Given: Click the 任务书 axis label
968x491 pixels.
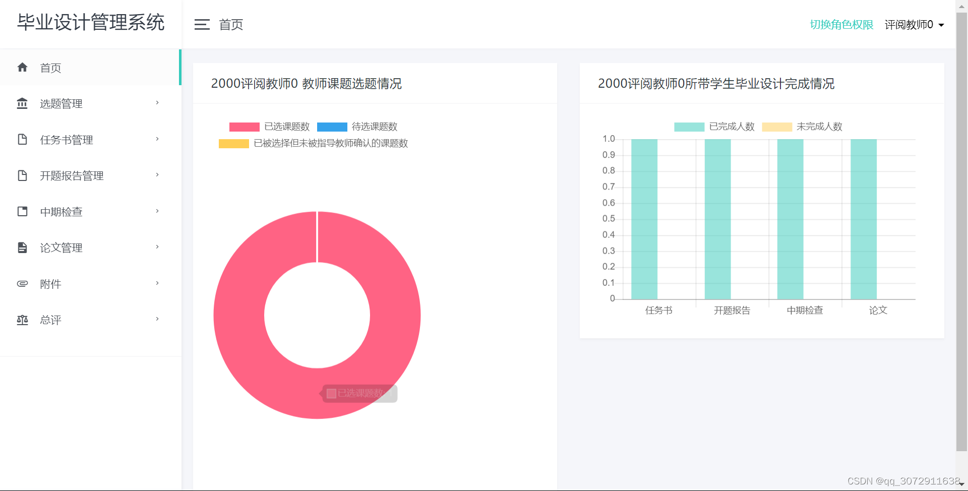Looking at the screenshot, I should coord(659,311).
